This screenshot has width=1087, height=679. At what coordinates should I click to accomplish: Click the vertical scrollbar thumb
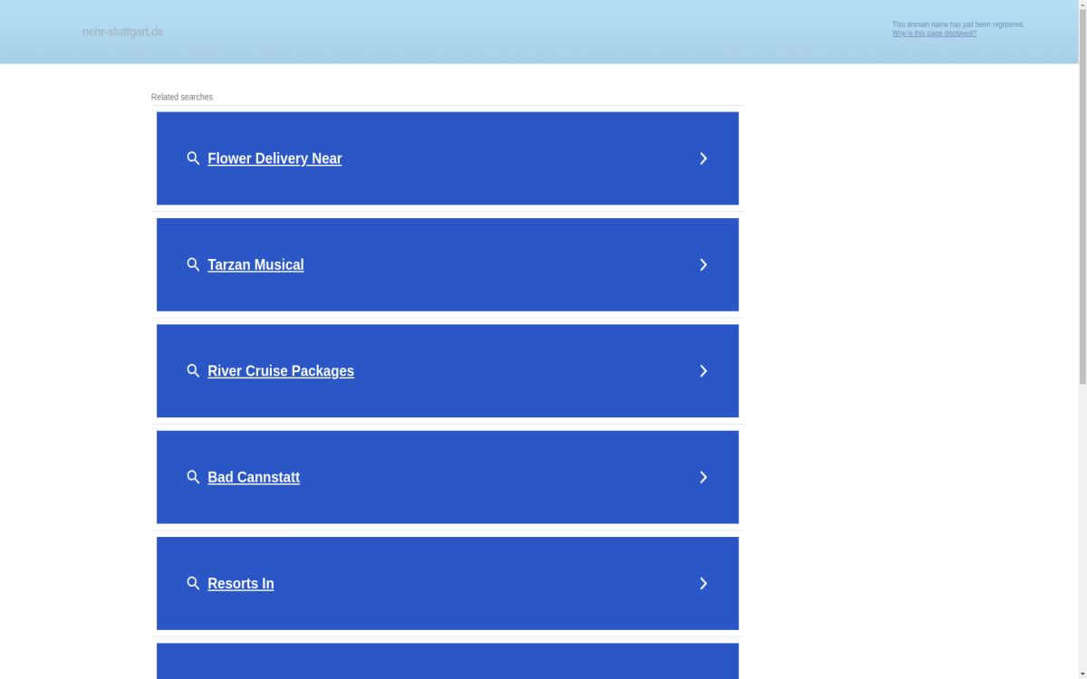[x=1082, y=195]
